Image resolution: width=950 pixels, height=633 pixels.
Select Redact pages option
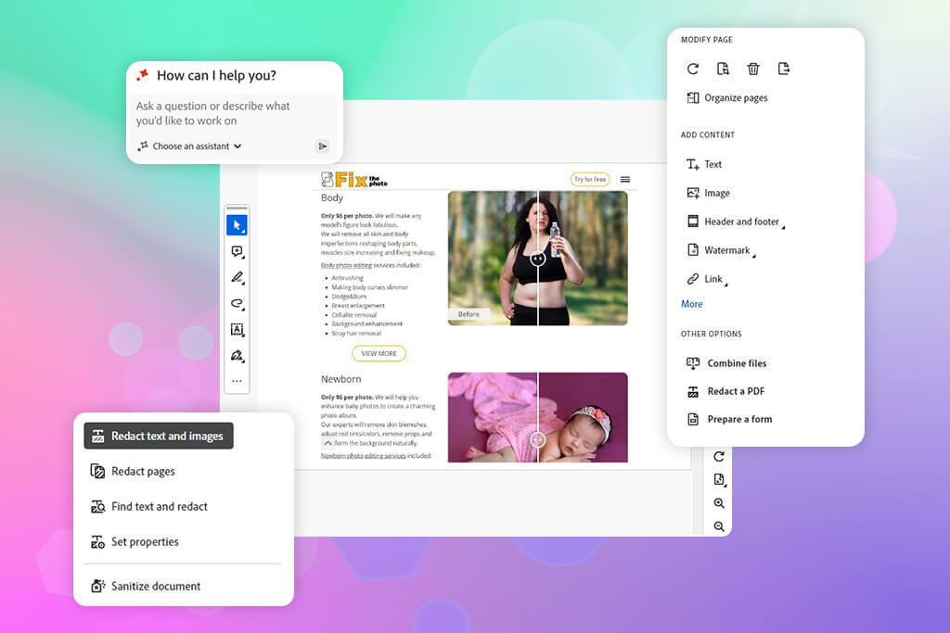coord(133,471)
